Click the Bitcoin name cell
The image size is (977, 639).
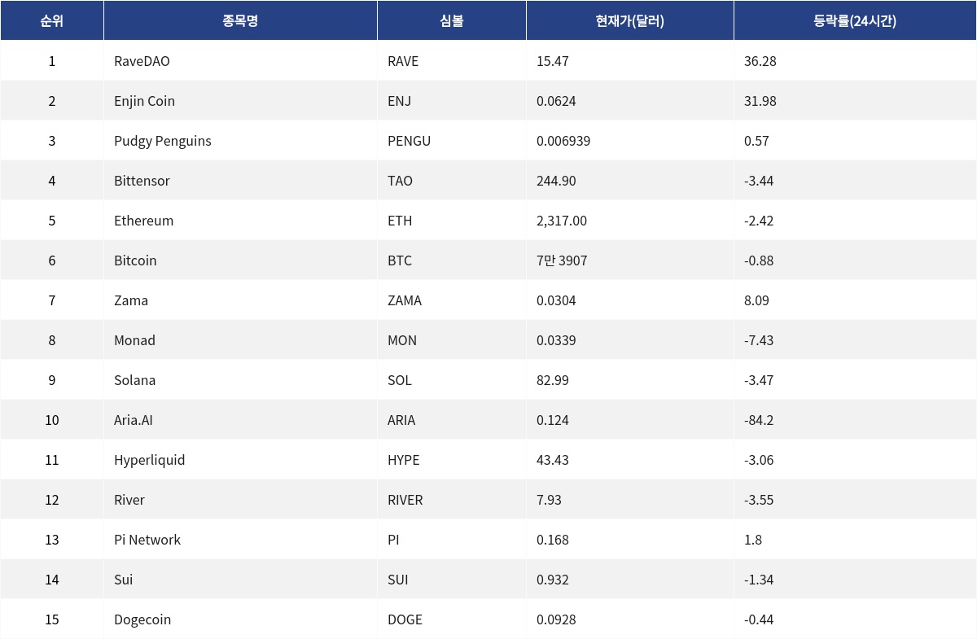click(135, 260)
